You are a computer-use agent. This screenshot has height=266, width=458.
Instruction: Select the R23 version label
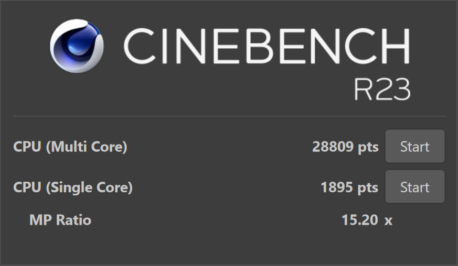pos(382,90)
